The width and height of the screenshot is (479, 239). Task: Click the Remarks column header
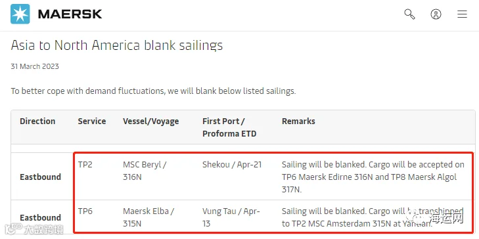tap(298, 121)
